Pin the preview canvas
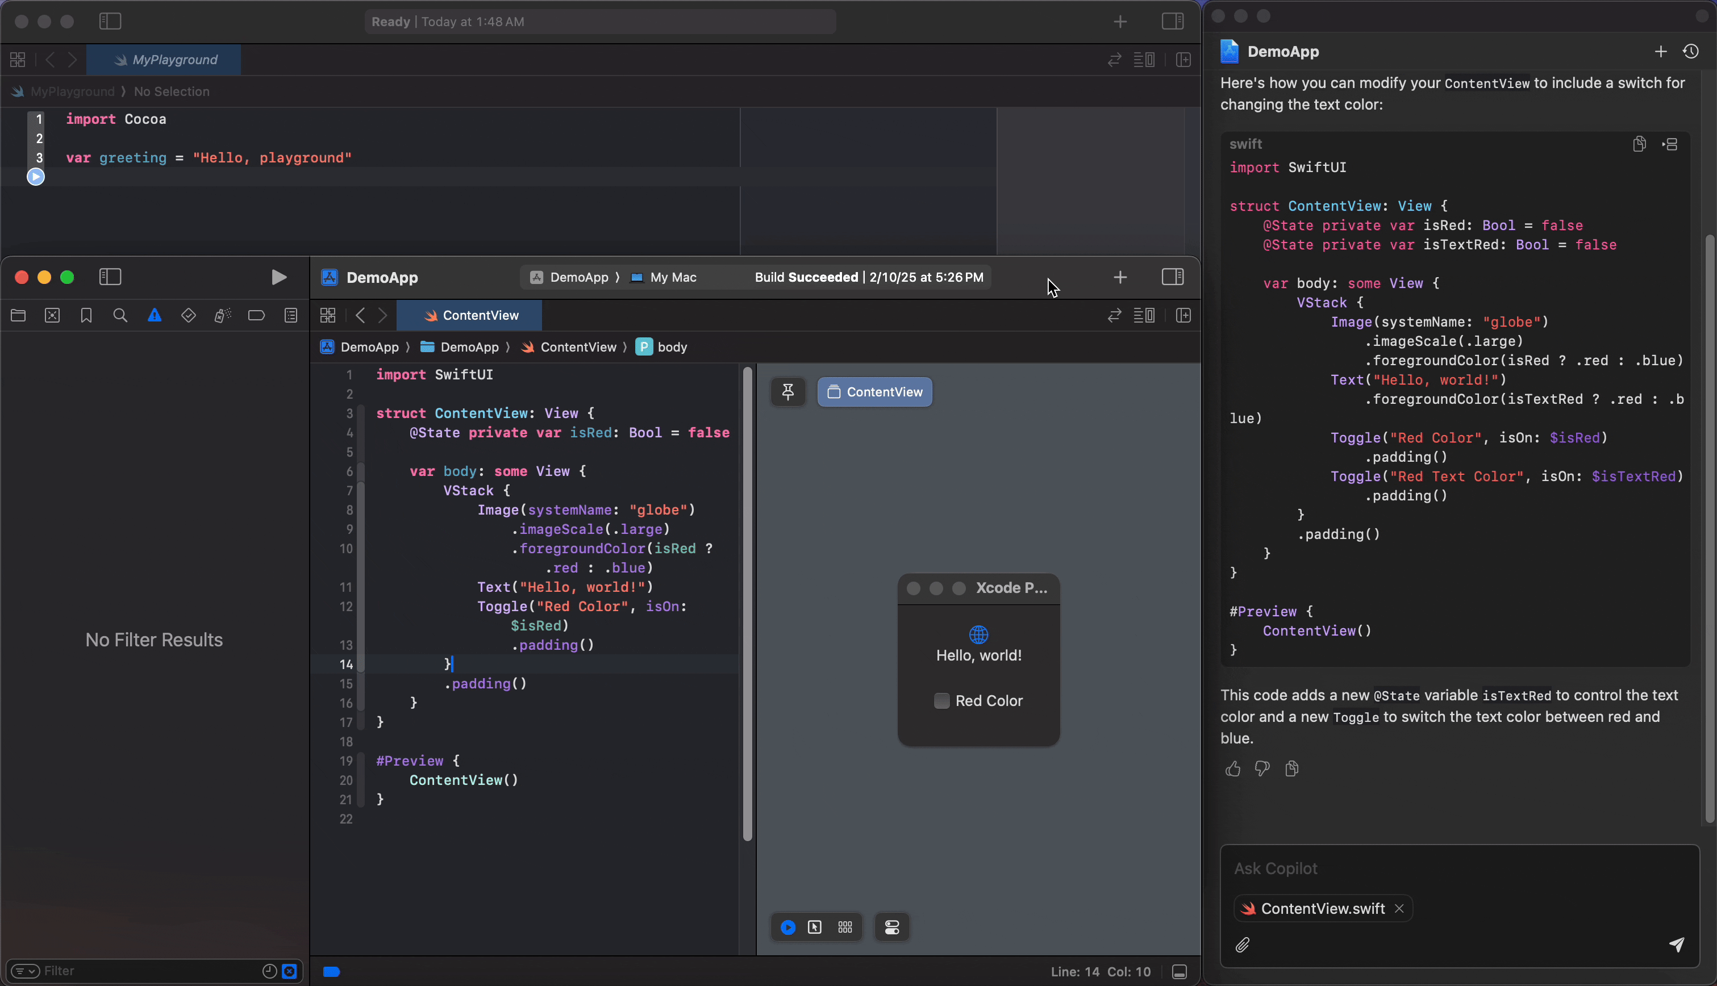This screenshot has height=986, width=1717. pyautogui.click(x=787, y=392)
